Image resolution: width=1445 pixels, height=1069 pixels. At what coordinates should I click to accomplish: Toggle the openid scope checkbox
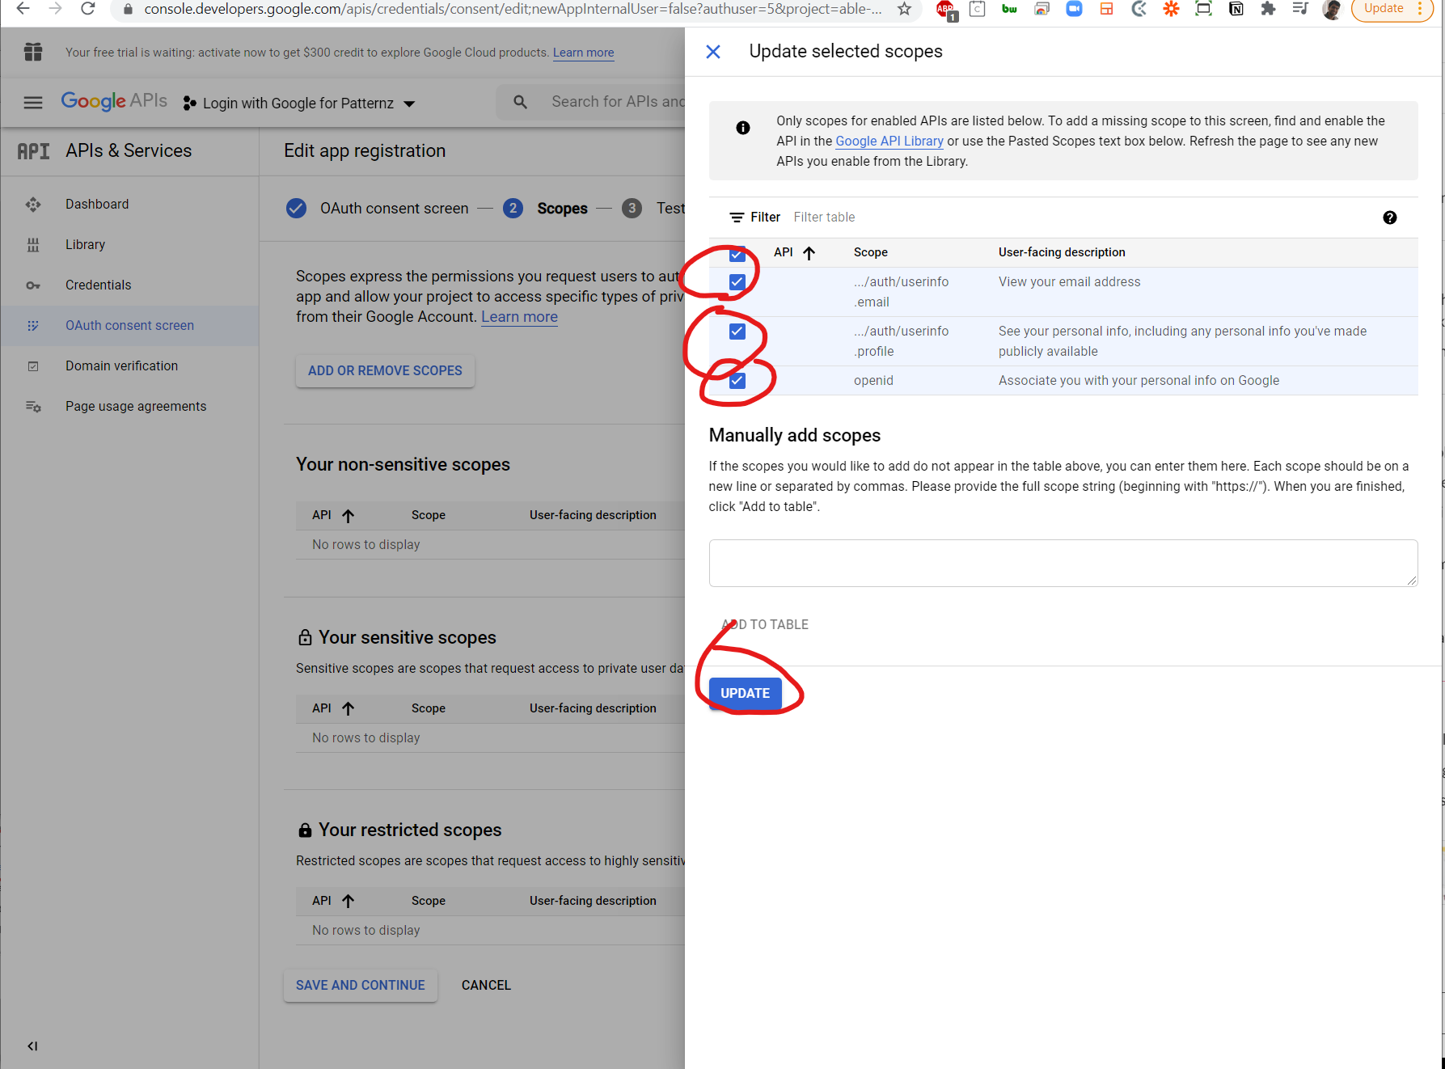tap(737, 381)
